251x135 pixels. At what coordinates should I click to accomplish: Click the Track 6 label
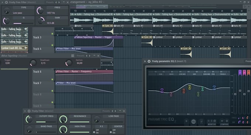coord(37,72)
